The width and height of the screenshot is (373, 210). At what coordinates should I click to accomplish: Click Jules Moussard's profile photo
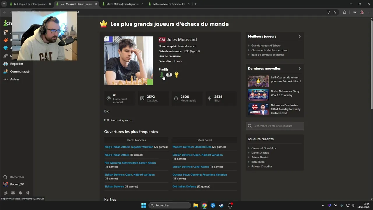click(129, 61)
